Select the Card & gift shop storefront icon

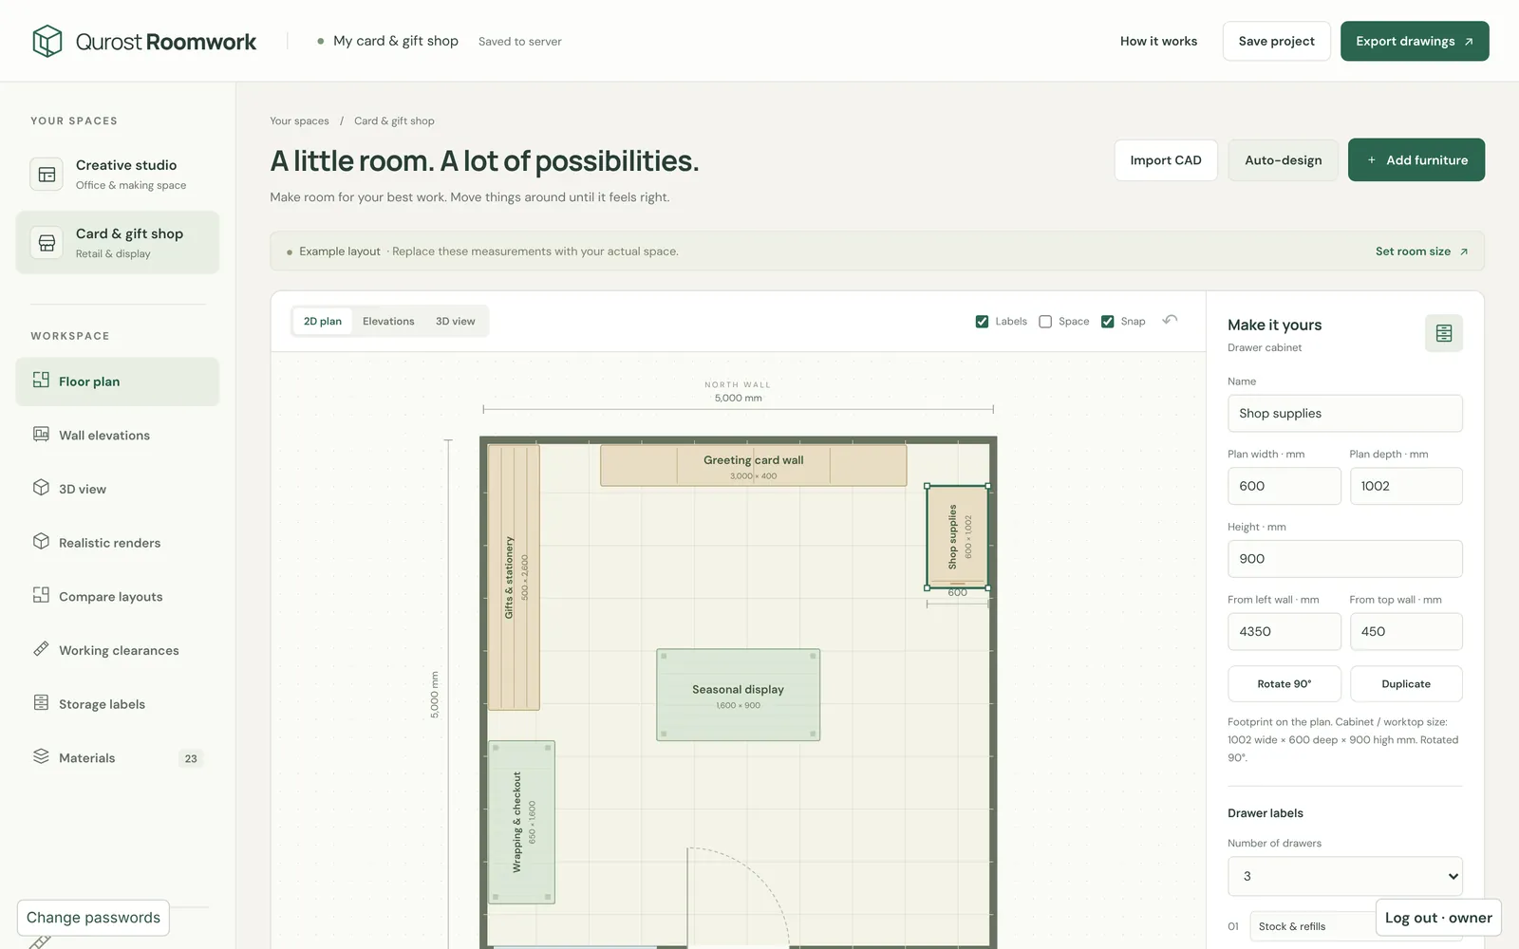tap(47, 243)
